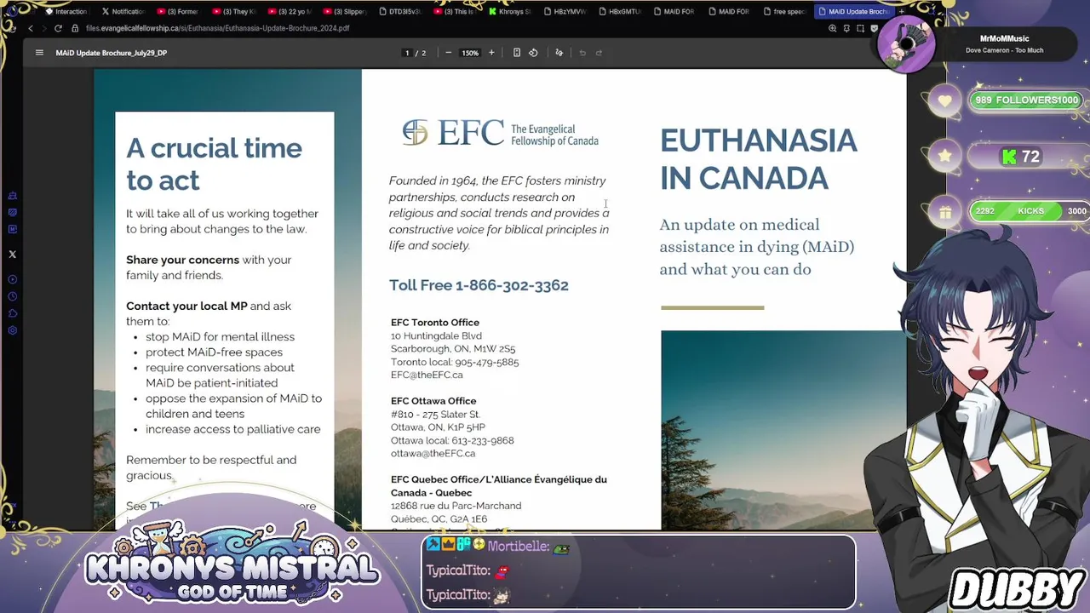Viewport: 1090px width, 613px height.
Task: Switch to the free speech tab
Action: pos(784,12)
